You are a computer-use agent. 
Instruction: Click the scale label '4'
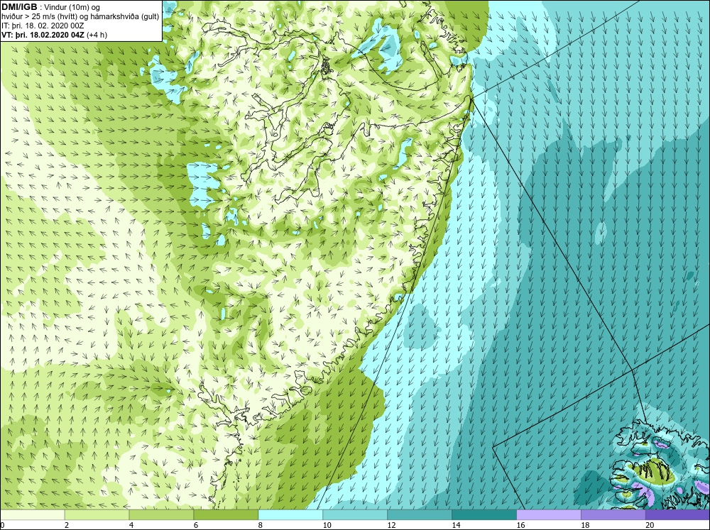[131, 525]
